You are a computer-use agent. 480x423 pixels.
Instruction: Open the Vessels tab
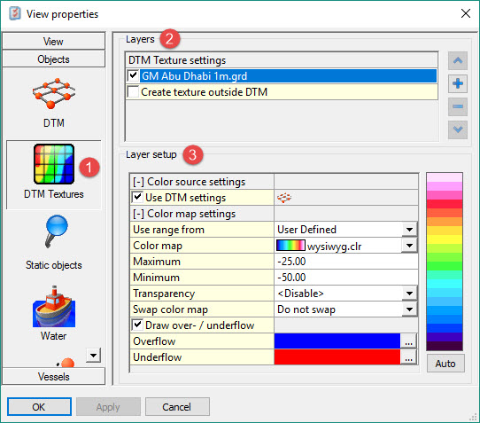53,376
